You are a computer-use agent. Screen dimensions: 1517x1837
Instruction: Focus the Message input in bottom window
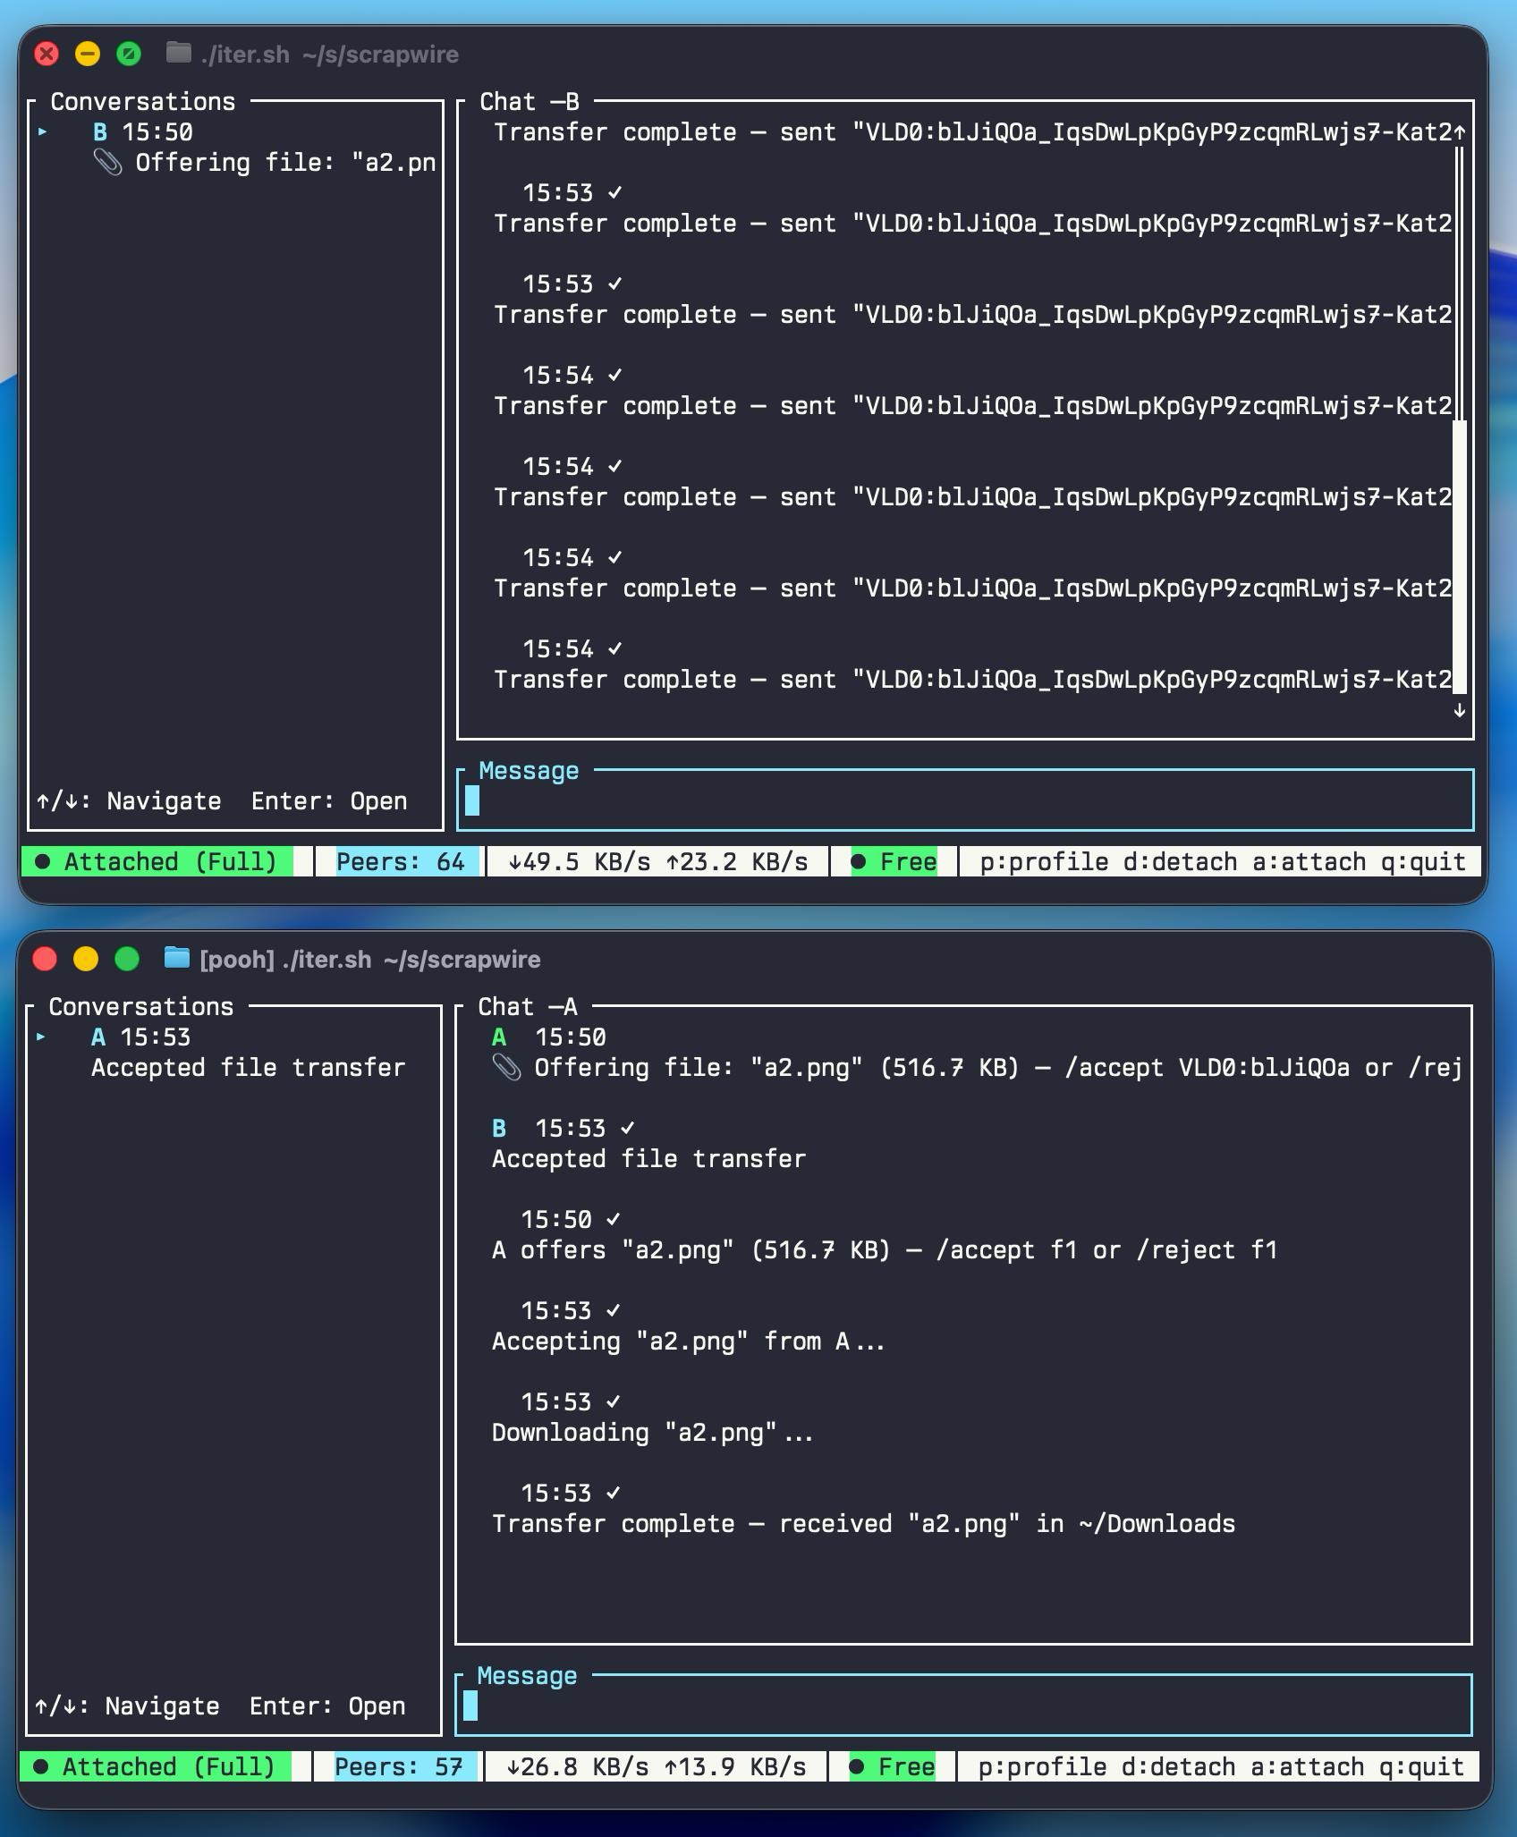click(966, 1706)
